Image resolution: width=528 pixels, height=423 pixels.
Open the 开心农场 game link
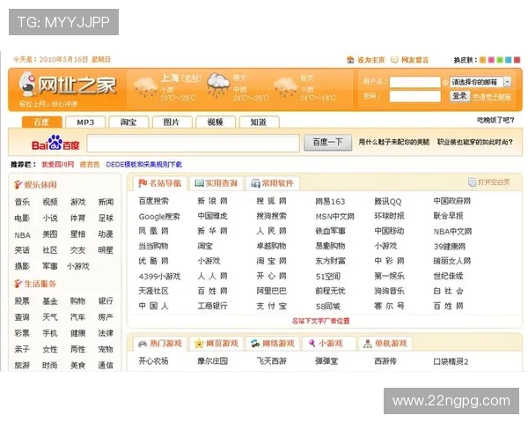(153, 361)
